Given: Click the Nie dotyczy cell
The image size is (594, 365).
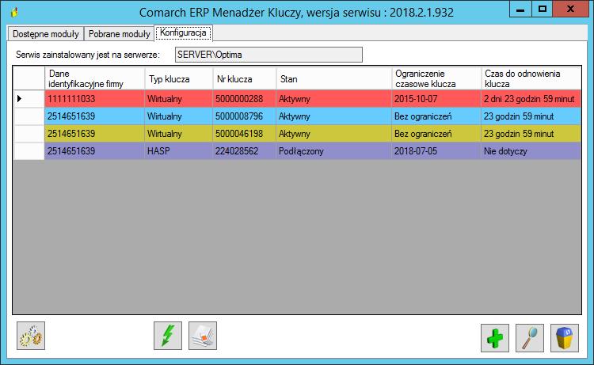Looking at the screenshot, I should 531,151.
